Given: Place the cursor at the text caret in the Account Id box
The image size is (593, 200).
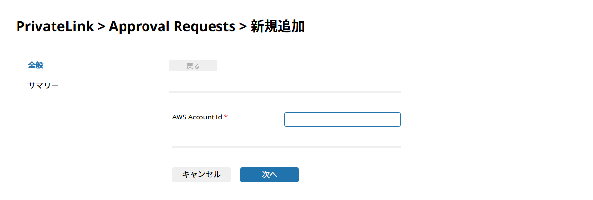Looking at the screenshot, I should (288, 119).
